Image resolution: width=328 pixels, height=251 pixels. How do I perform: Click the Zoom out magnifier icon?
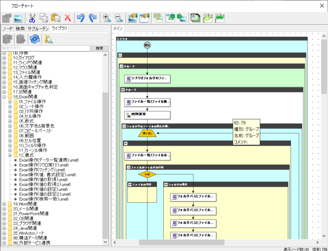pos(119,18)
